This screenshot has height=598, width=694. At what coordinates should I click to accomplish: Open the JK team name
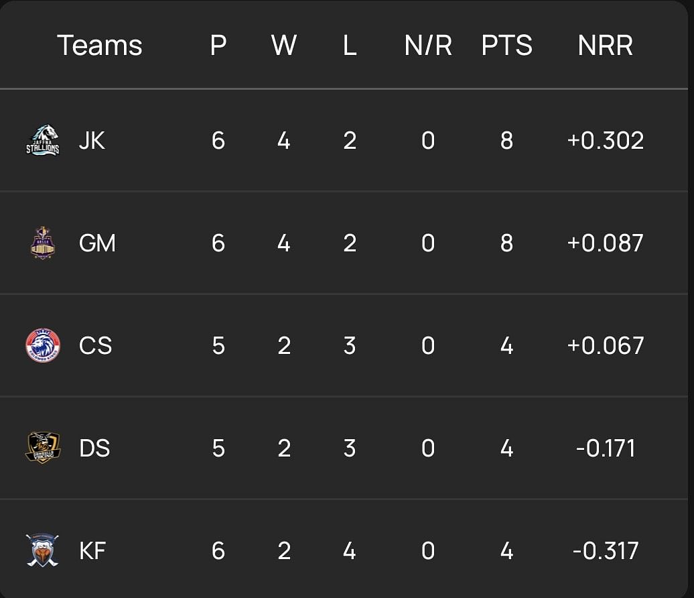coord(92,140)
